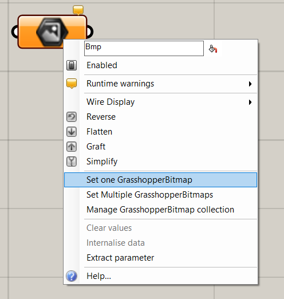
Task: Click the Simplify icon
Action: (72, 162)
